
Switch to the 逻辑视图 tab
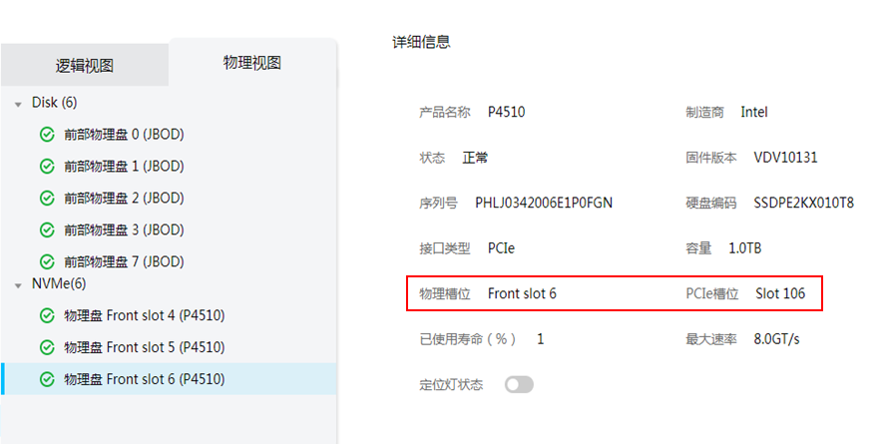pyautogui.click(x=85, y=65)
